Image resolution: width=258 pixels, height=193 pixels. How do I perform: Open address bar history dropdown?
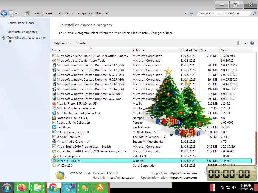coord(185,14)
